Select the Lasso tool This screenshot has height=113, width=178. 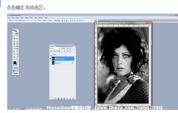click(14, 36)
